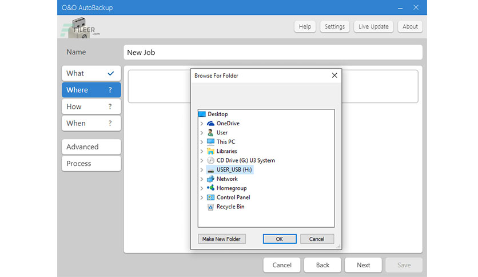Expand the Homegroup tree node
The width and height of the screenshot is (478, 277).
(x=201, y=188)
